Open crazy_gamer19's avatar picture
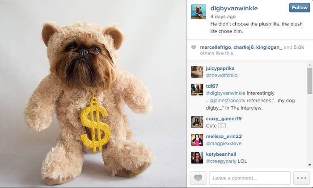Image resolution: width=313 pixels, height=188 pixels. 197,122
